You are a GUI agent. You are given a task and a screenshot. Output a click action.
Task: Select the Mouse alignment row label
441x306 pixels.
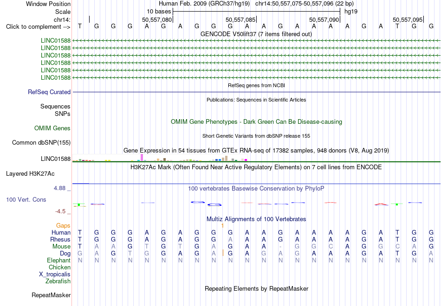tap(62, 247)
